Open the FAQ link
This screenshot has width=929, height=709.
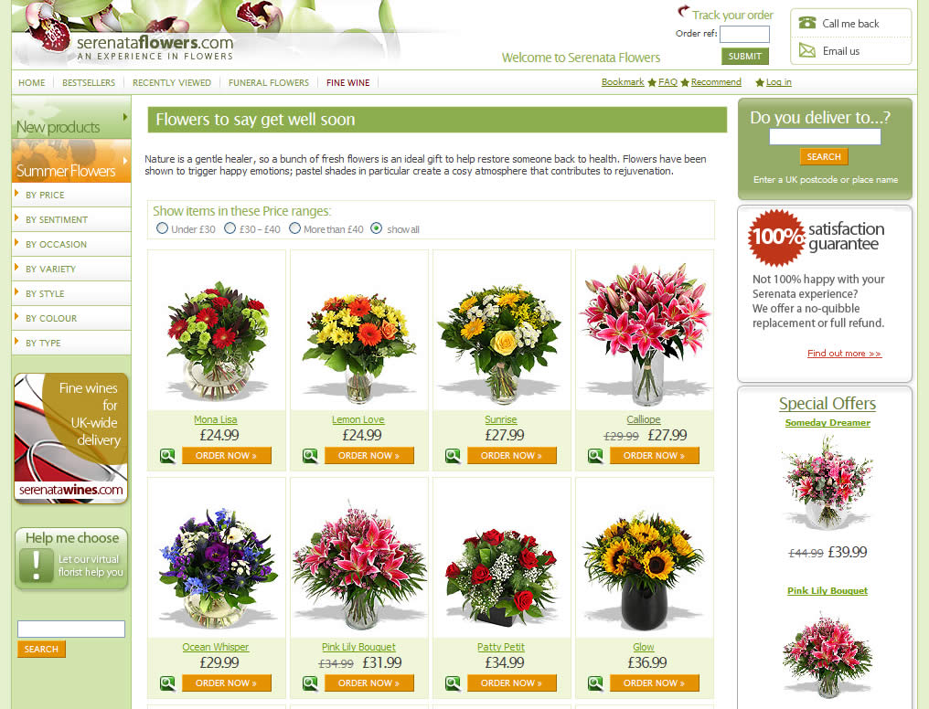[x=667, y=81]
